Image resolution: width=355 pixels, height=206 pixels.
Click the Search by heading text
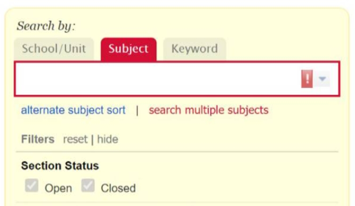(x=46, y=26)
